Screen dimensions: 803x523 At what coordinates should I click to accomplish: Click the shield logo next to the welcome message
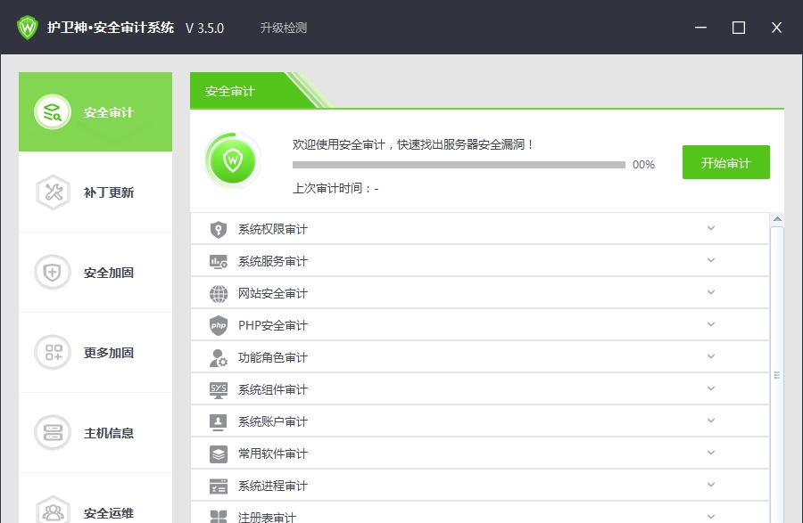pos(232,160)
